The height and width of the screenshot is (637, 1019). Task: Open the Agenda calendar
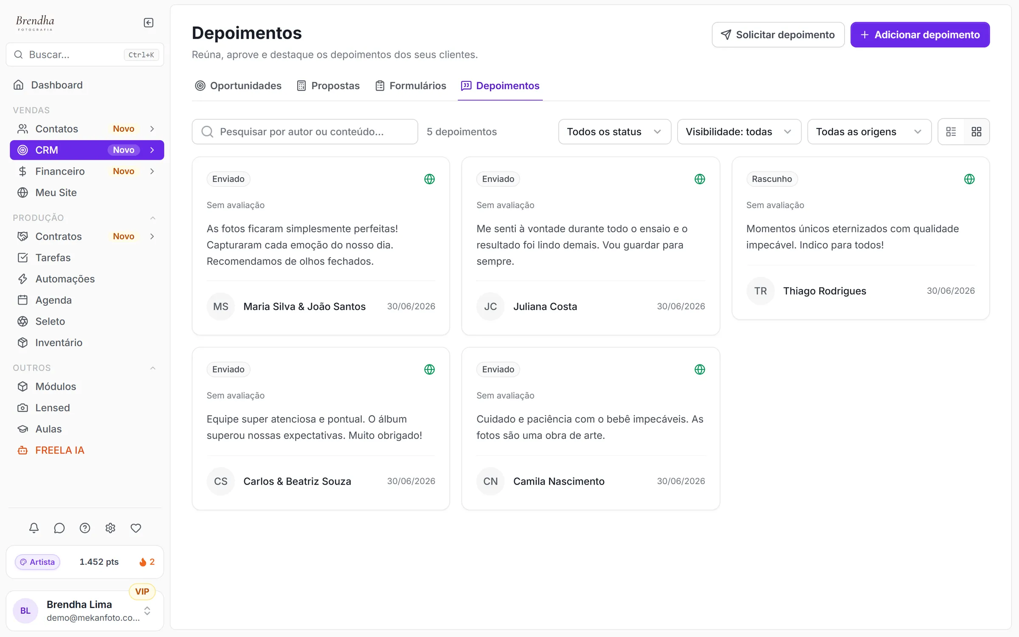click(86, 300)
